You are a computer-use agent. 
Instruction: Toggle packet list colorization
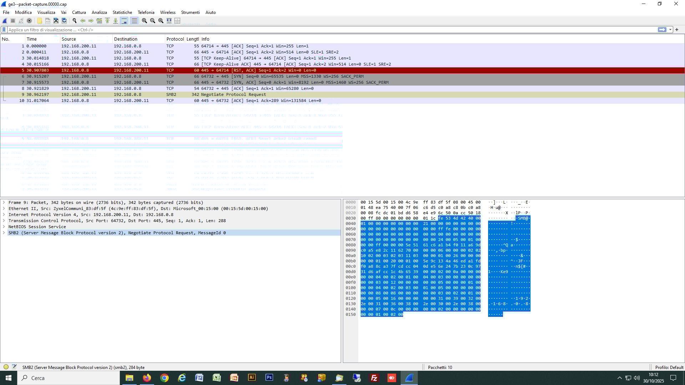coord(135,21)
